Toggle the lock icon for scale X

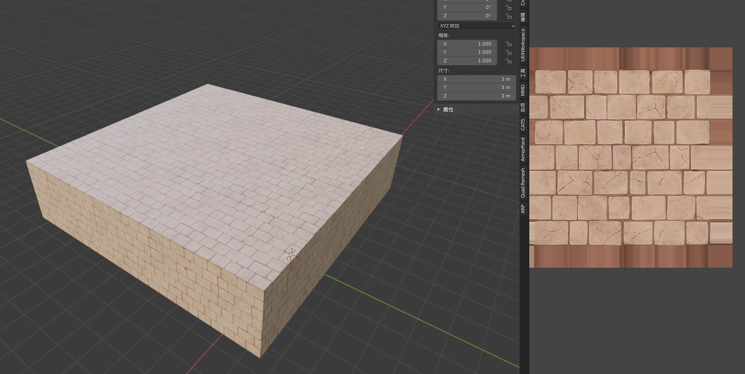click(509, 44)
